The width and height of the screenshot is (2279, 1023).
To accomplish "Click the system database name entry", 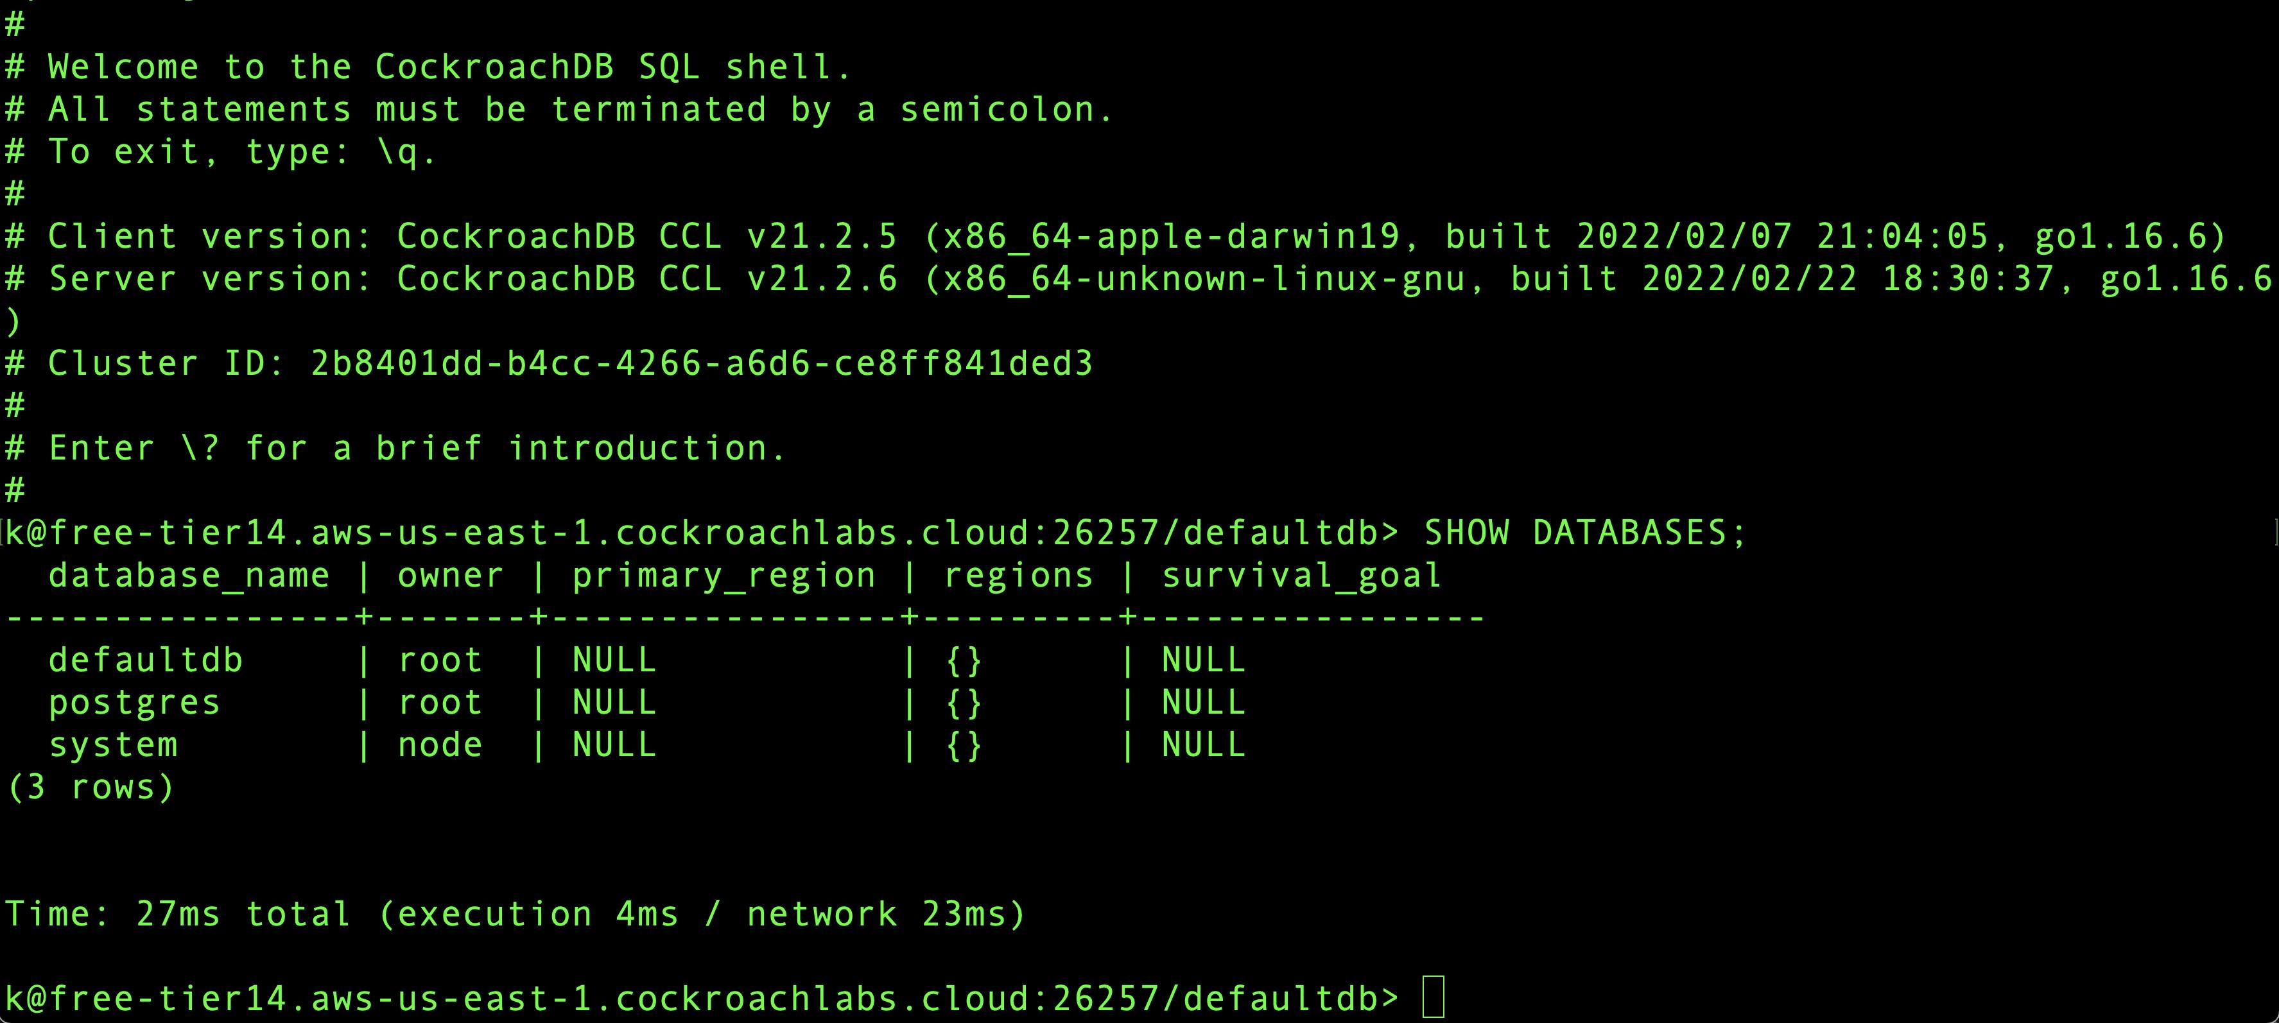I will coord(112,744).
